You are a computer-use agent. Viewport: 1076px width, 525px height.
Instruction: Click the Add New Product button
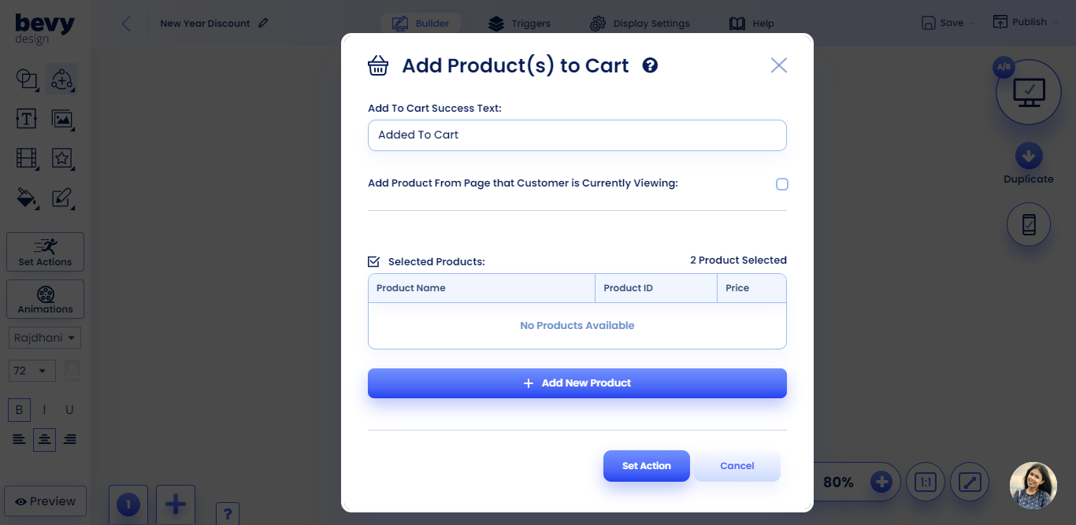tap(577, 383)
